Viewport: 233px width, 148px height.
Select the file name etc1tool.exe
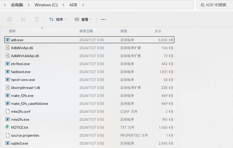20,64
